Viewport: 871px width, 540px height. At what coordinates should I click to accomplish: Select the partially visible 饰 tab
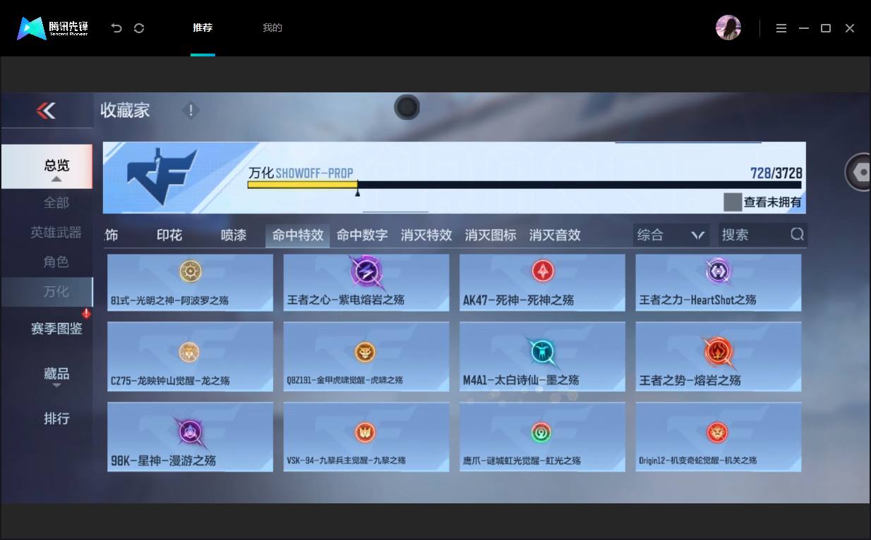pyautogui.click(x=112, y=235)
